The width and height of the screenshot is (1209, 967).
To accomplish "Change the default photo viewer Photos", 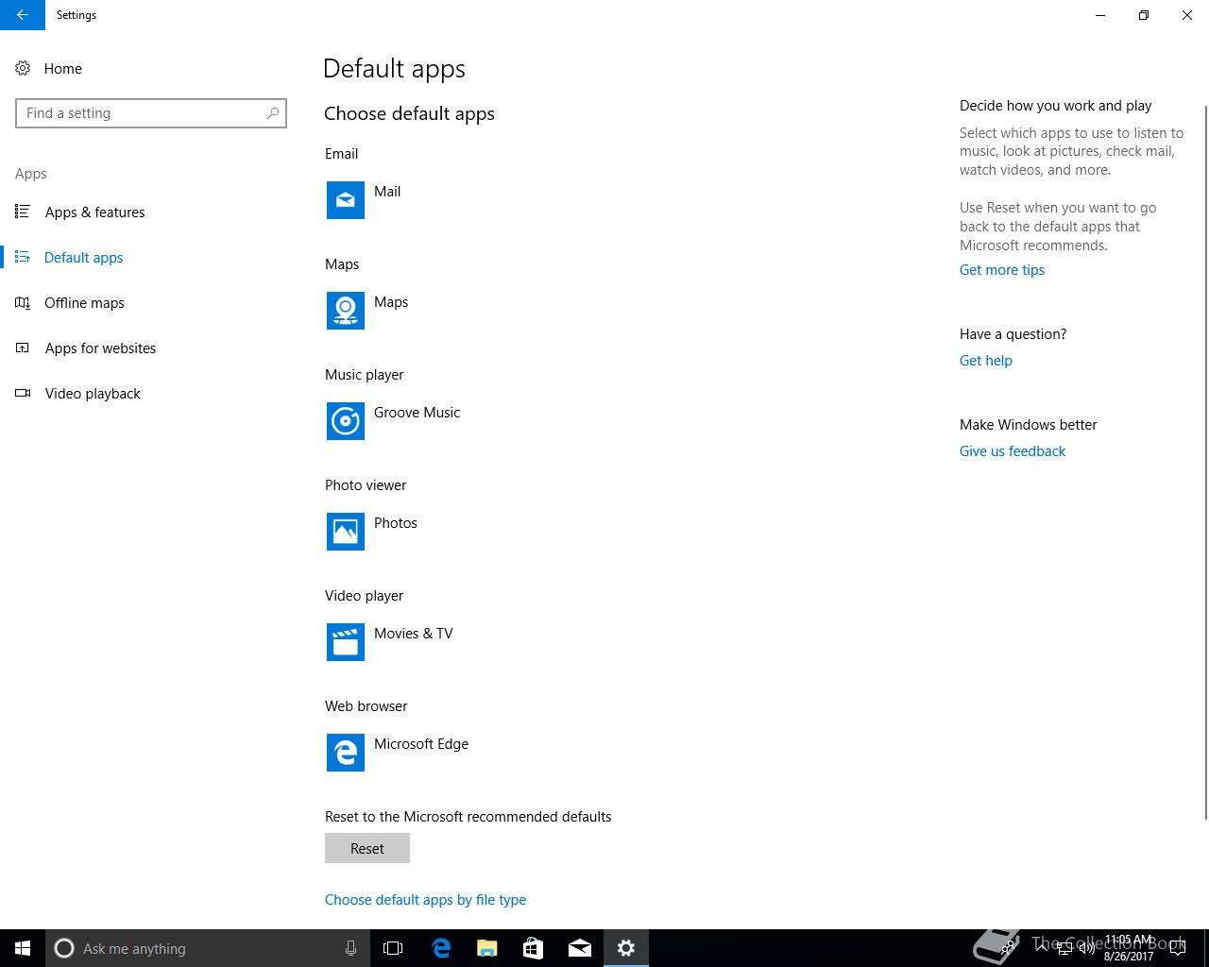I will pyautogui.click(x=396, y=523).
